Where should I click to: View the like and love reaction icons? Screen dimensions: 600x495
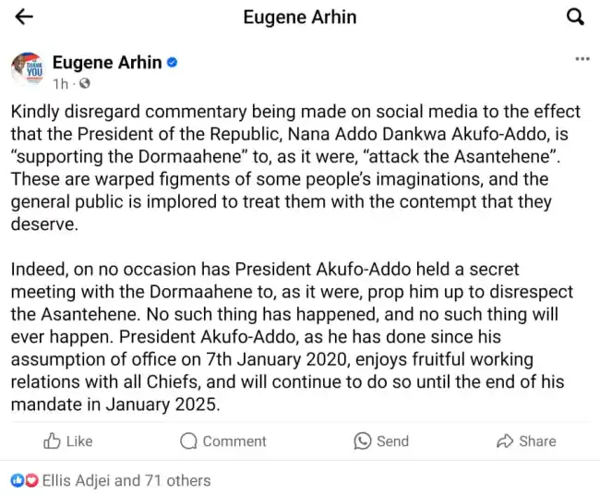[24, 480]
